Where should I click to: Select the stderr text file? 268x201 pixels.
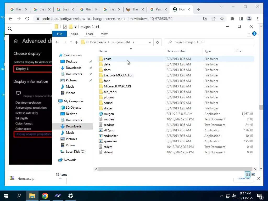tap(108, 147)
